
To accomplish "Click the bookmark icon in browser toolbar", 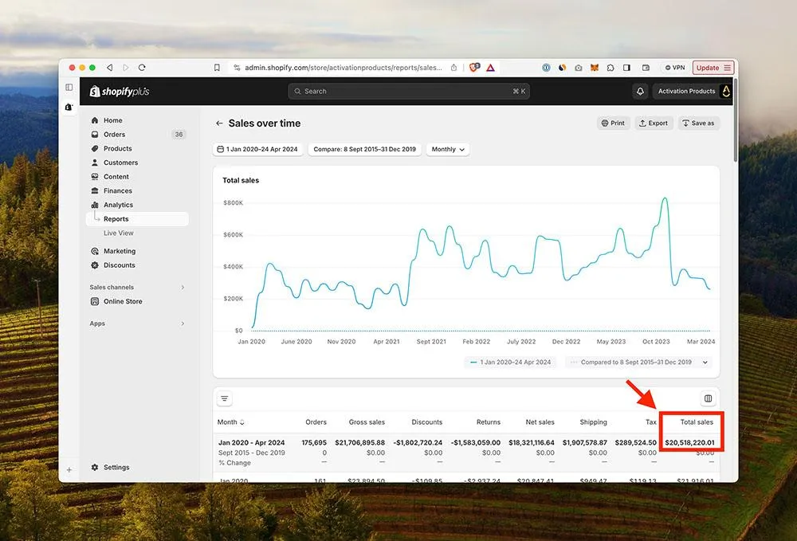I will click(x=217, y=68).
